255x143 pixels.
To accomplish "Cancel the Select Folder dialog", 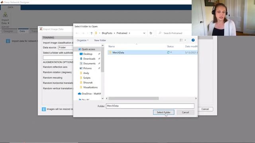I will tap(185, 112).
